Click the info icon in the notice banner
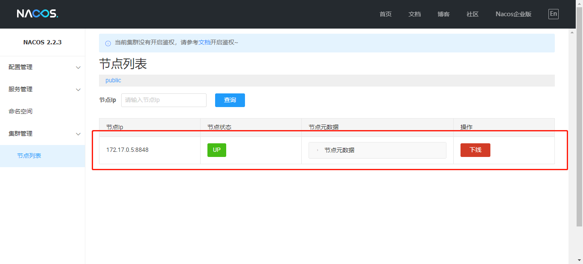Viewport: 583px width, 264px height. [x=108, y=43]
